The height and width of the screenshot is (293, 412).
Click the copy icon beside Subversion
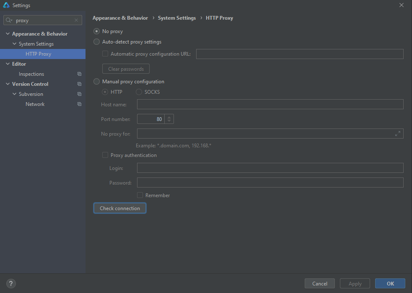79,94
